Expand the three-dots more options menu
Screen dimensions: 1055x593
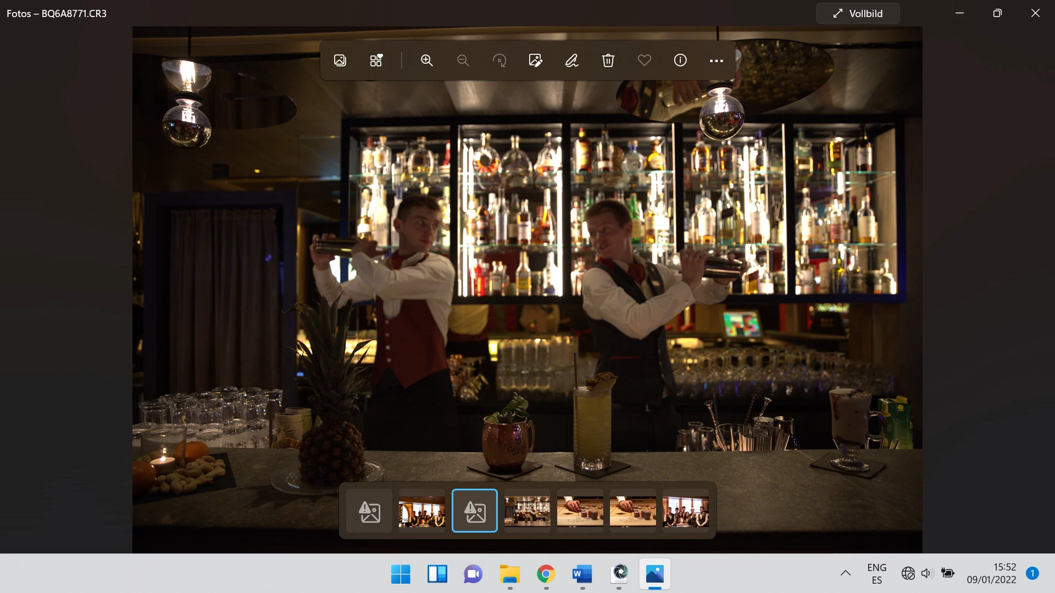click(x=717, y=61)
